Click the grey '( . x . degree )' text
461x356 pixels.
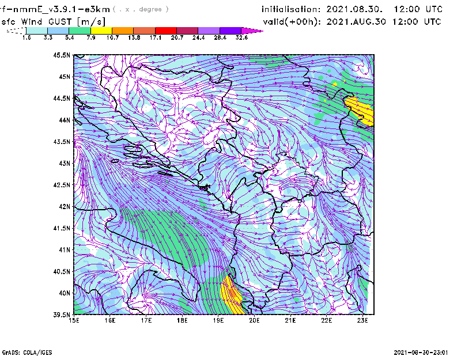pyautogui.click(x=141, y=9)
